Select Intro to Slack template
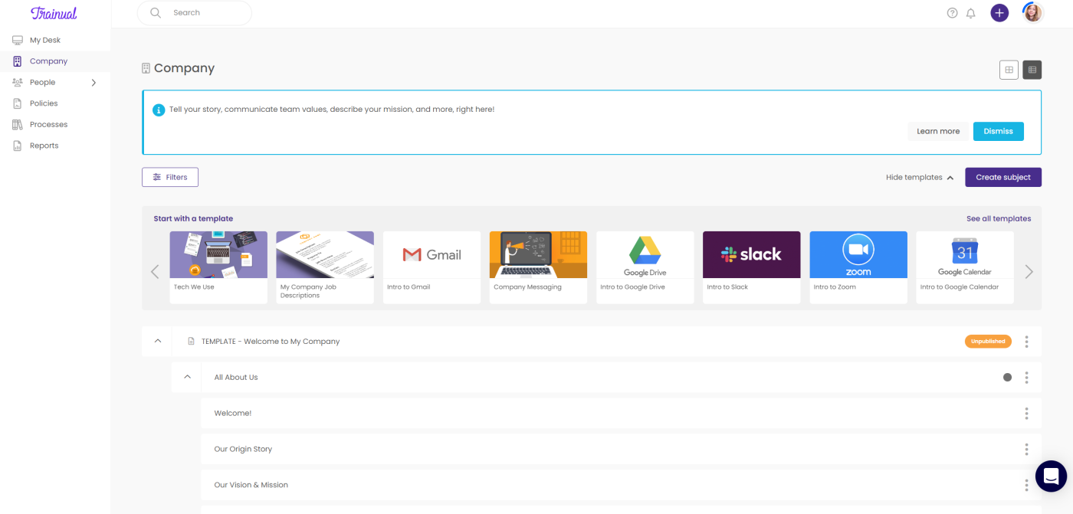Screen dimensions: 1073x514 [751, 267]
